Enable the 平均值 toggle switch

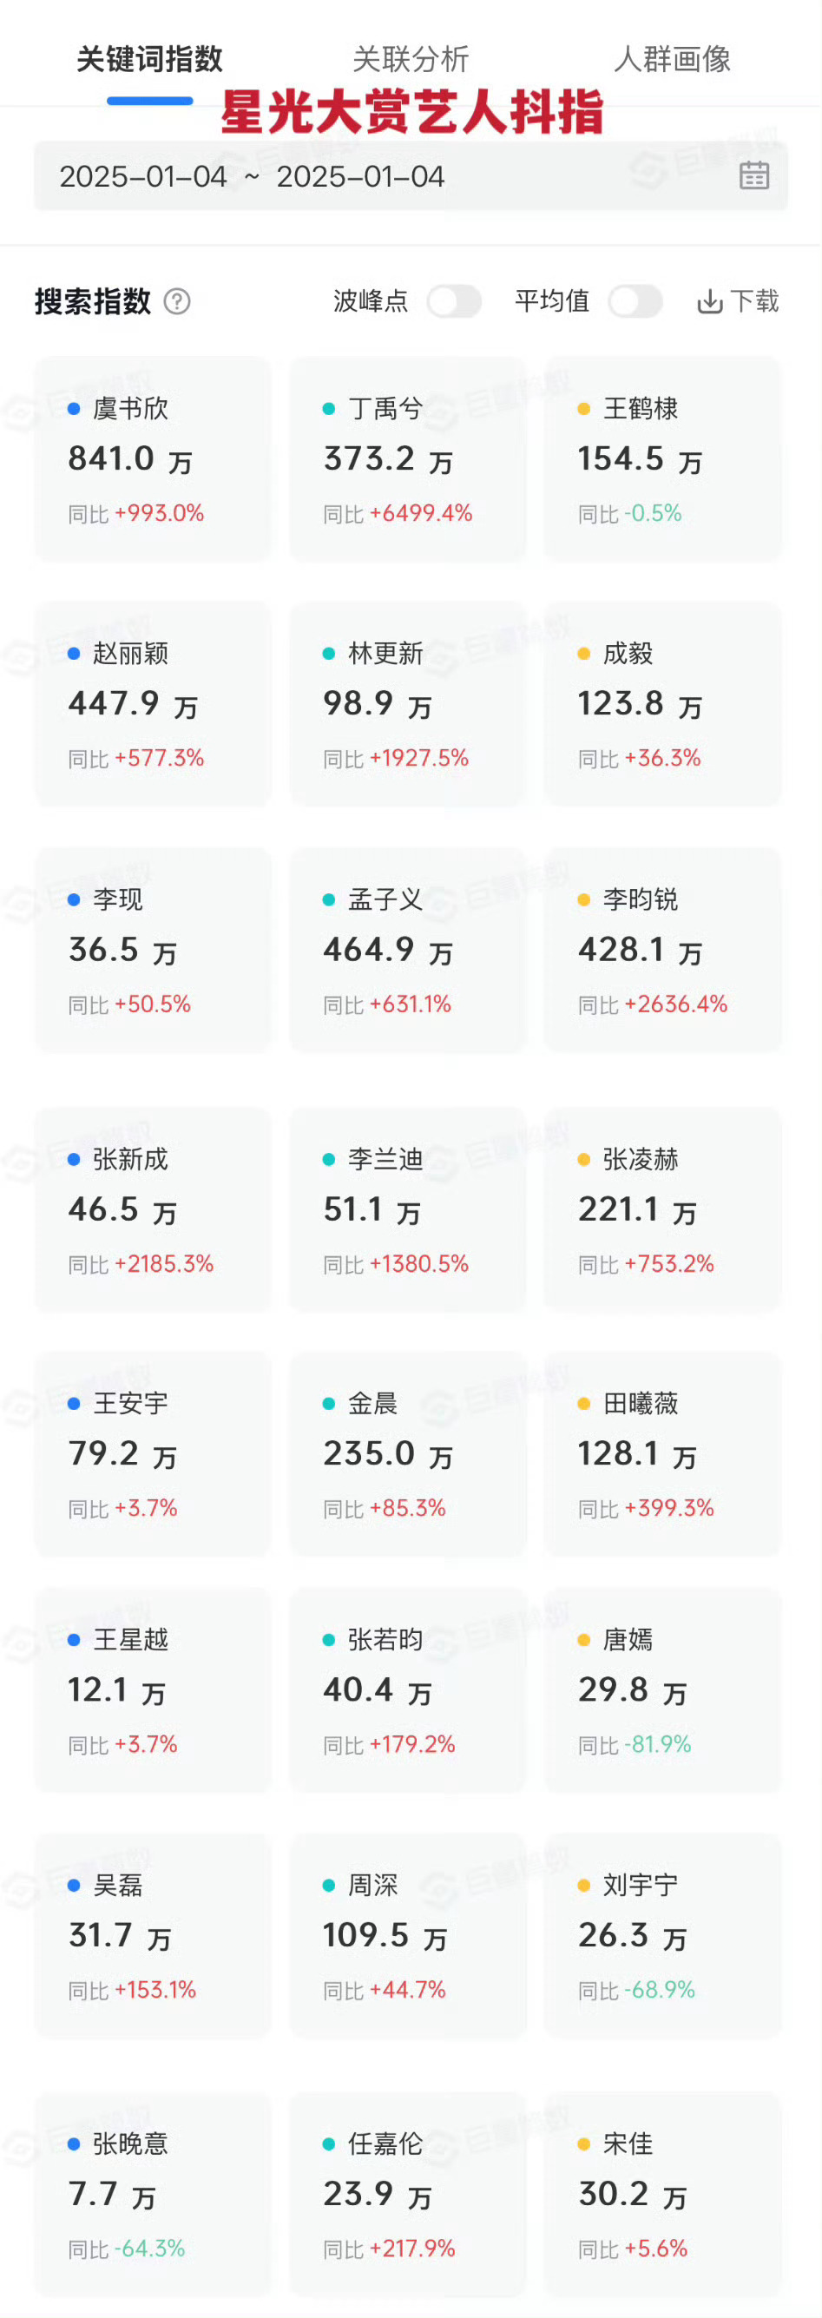635,301
